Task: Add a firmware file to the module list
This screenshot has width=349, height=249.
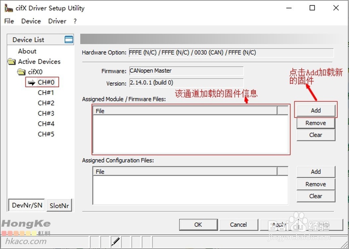Action: coord(315,111)
